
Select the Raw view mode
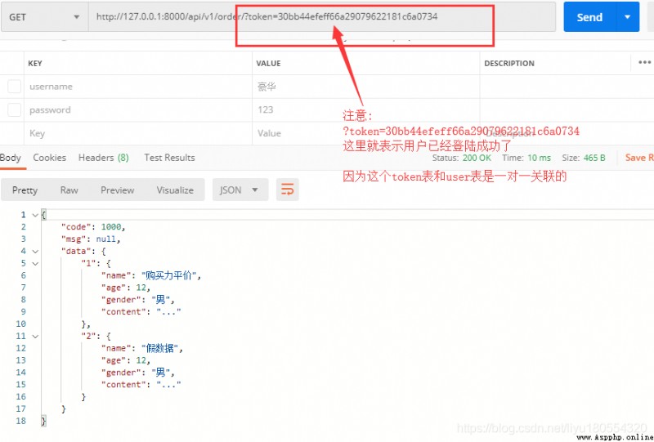(x=69, y=190)
